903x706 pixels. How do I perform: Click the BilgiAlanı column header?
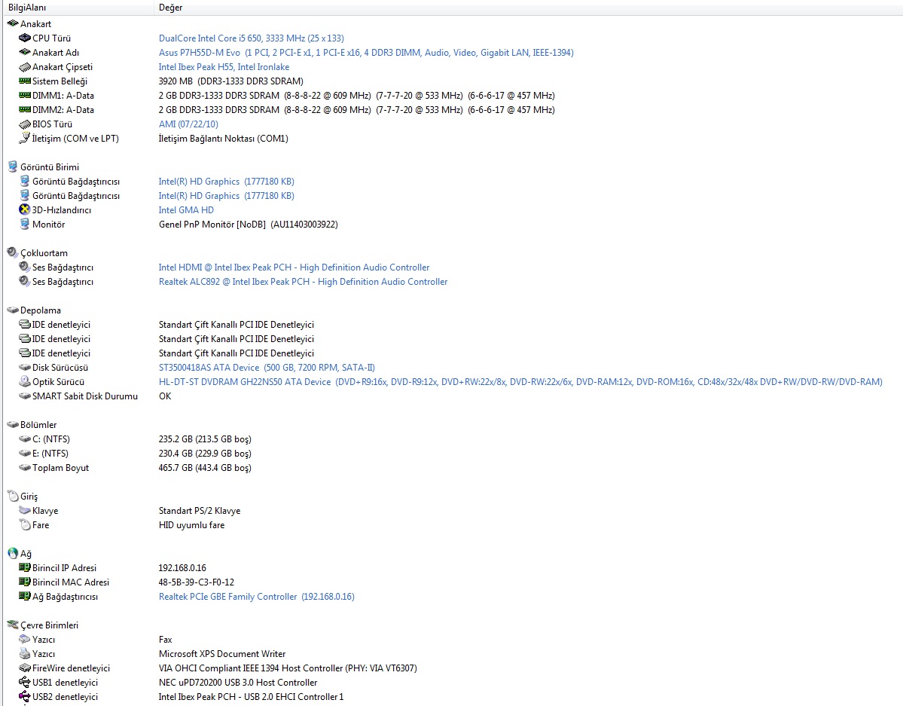27,8
